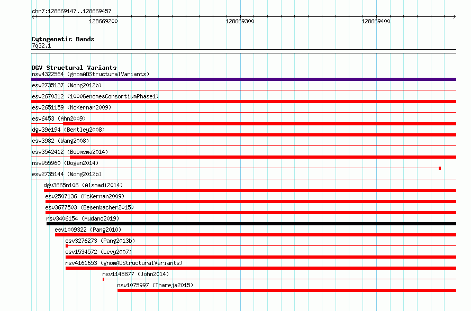This screenshot has width=471, height=311.
Task: Select the red esv3677503 variant bar
Action: 251,213
